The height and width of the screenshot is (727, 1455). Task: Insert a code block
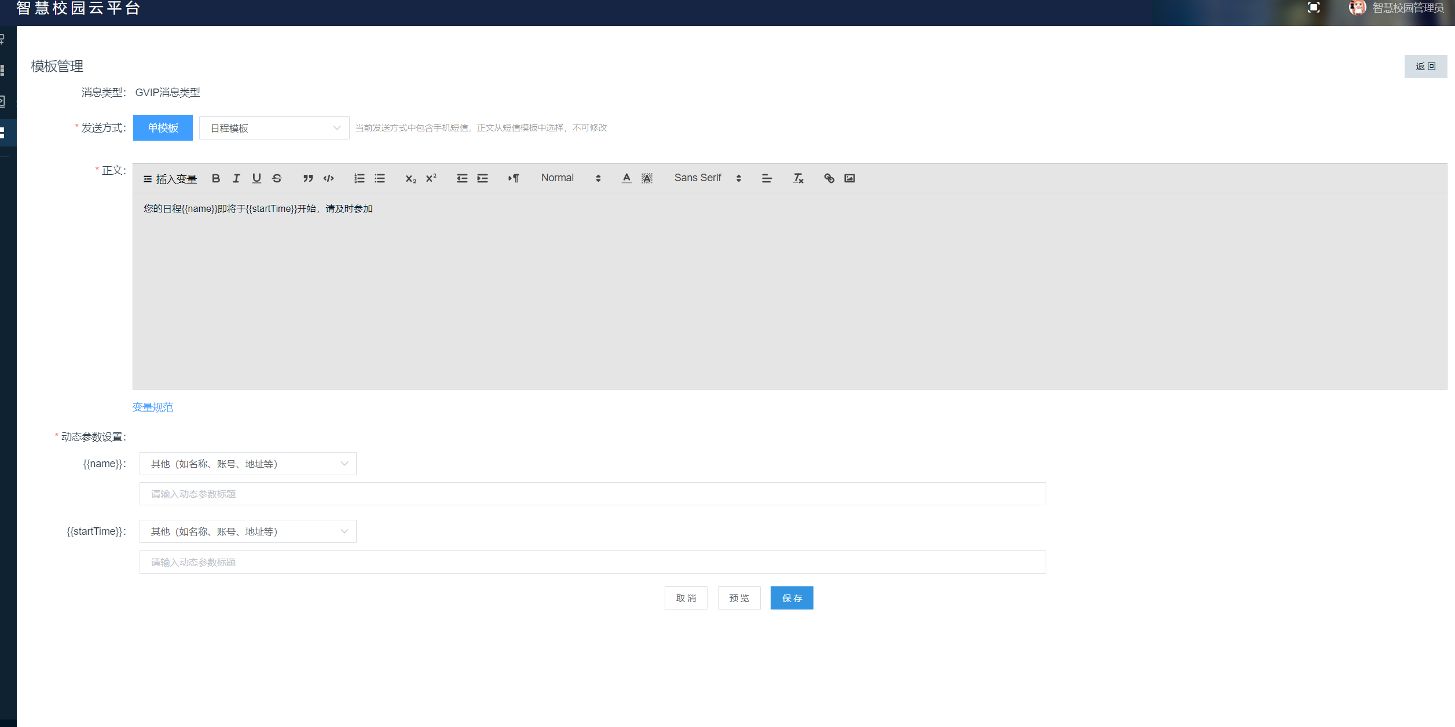pyautogui.click(x=328, y=178)
